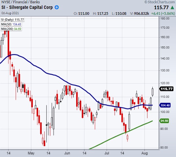176x157 pixels.
Task: Click the 'May' date axis label
Action: point(31,153)
